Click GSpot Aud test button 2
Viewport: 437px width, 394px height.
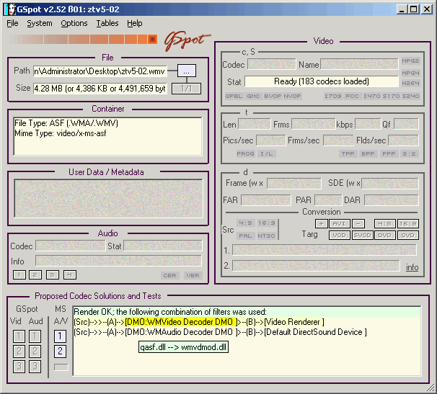35,352
